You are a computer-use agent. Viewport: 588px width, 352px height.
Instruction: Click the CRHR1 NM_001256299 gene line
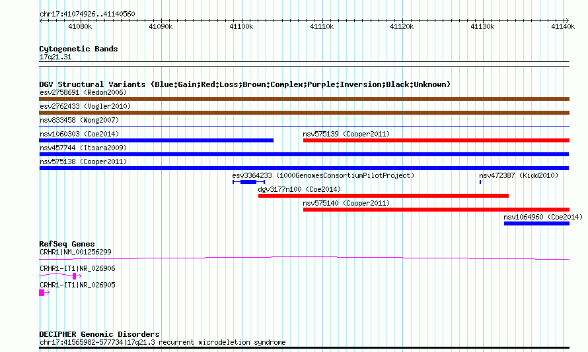(304, 258)
